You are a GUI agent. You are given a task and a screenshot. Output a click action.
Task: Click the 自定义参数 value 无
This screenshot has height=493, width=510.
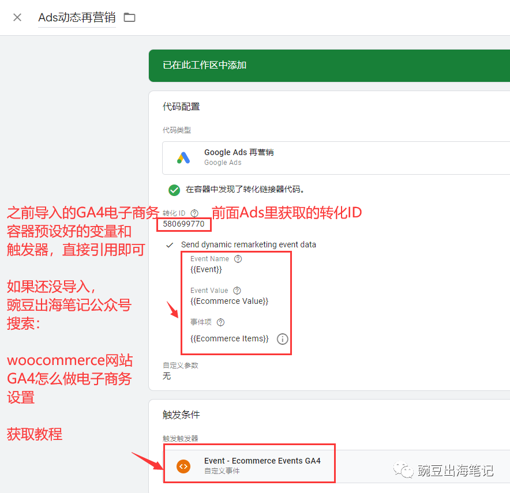pos(167,377)
